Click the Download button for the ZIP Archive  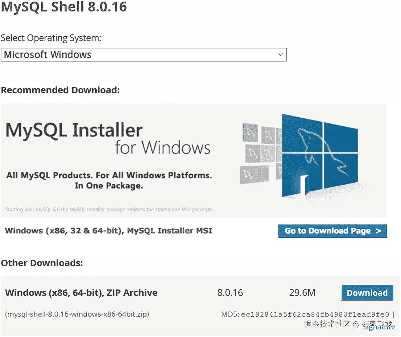tap(367, 293)
